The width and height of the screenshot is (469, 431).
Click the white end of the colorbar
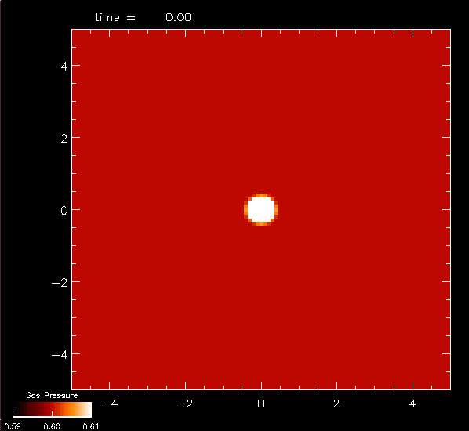click(x=87, y=410)
